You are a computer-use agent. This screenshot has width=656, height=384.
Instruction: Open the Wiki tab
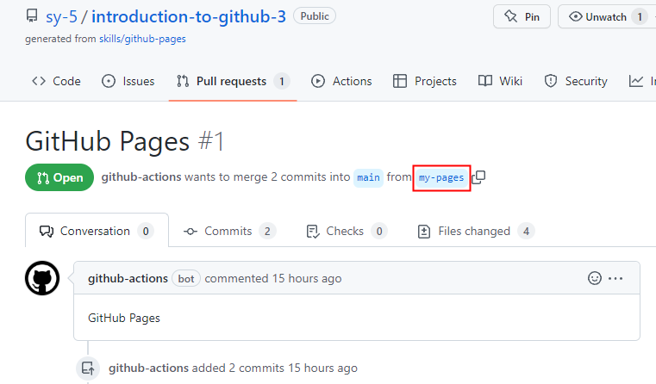click(x=501, y=81)
